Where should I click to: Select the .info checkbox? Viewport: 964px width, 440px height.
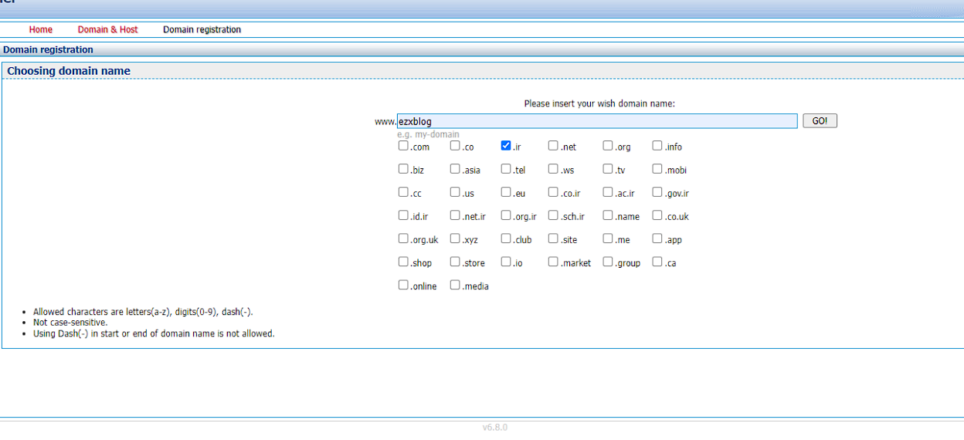pyautogui.click(x=657, y=146)
